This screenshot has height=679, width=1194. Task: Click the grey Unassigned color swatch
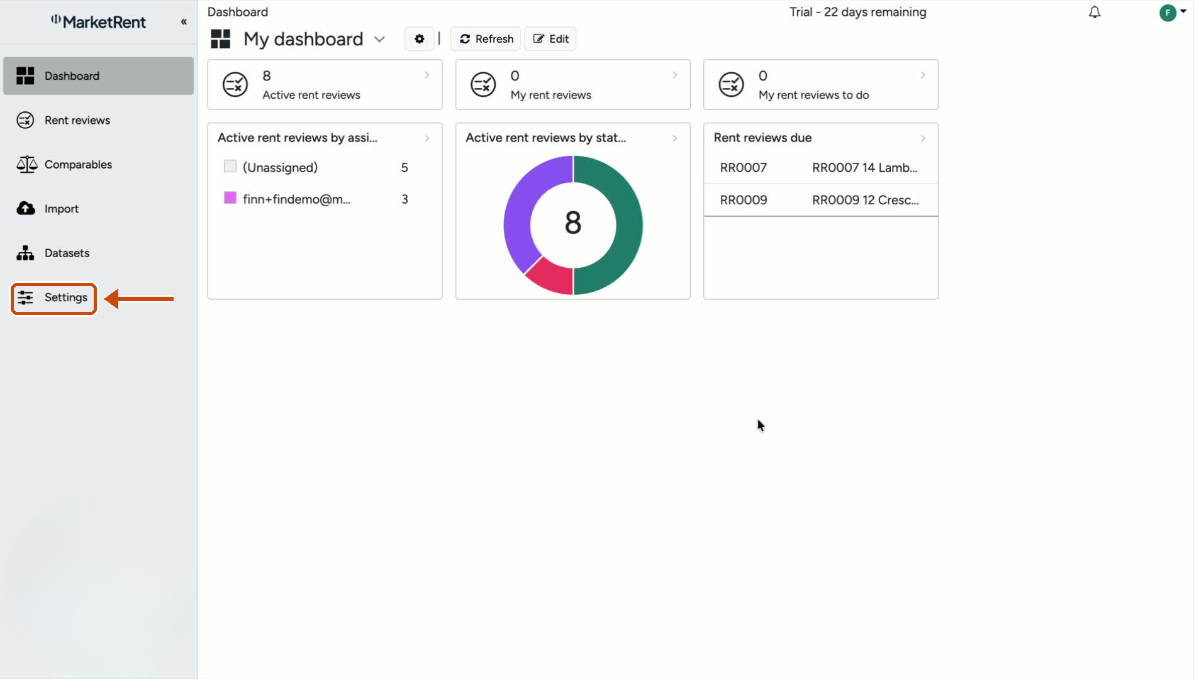[x=230, y=167]
